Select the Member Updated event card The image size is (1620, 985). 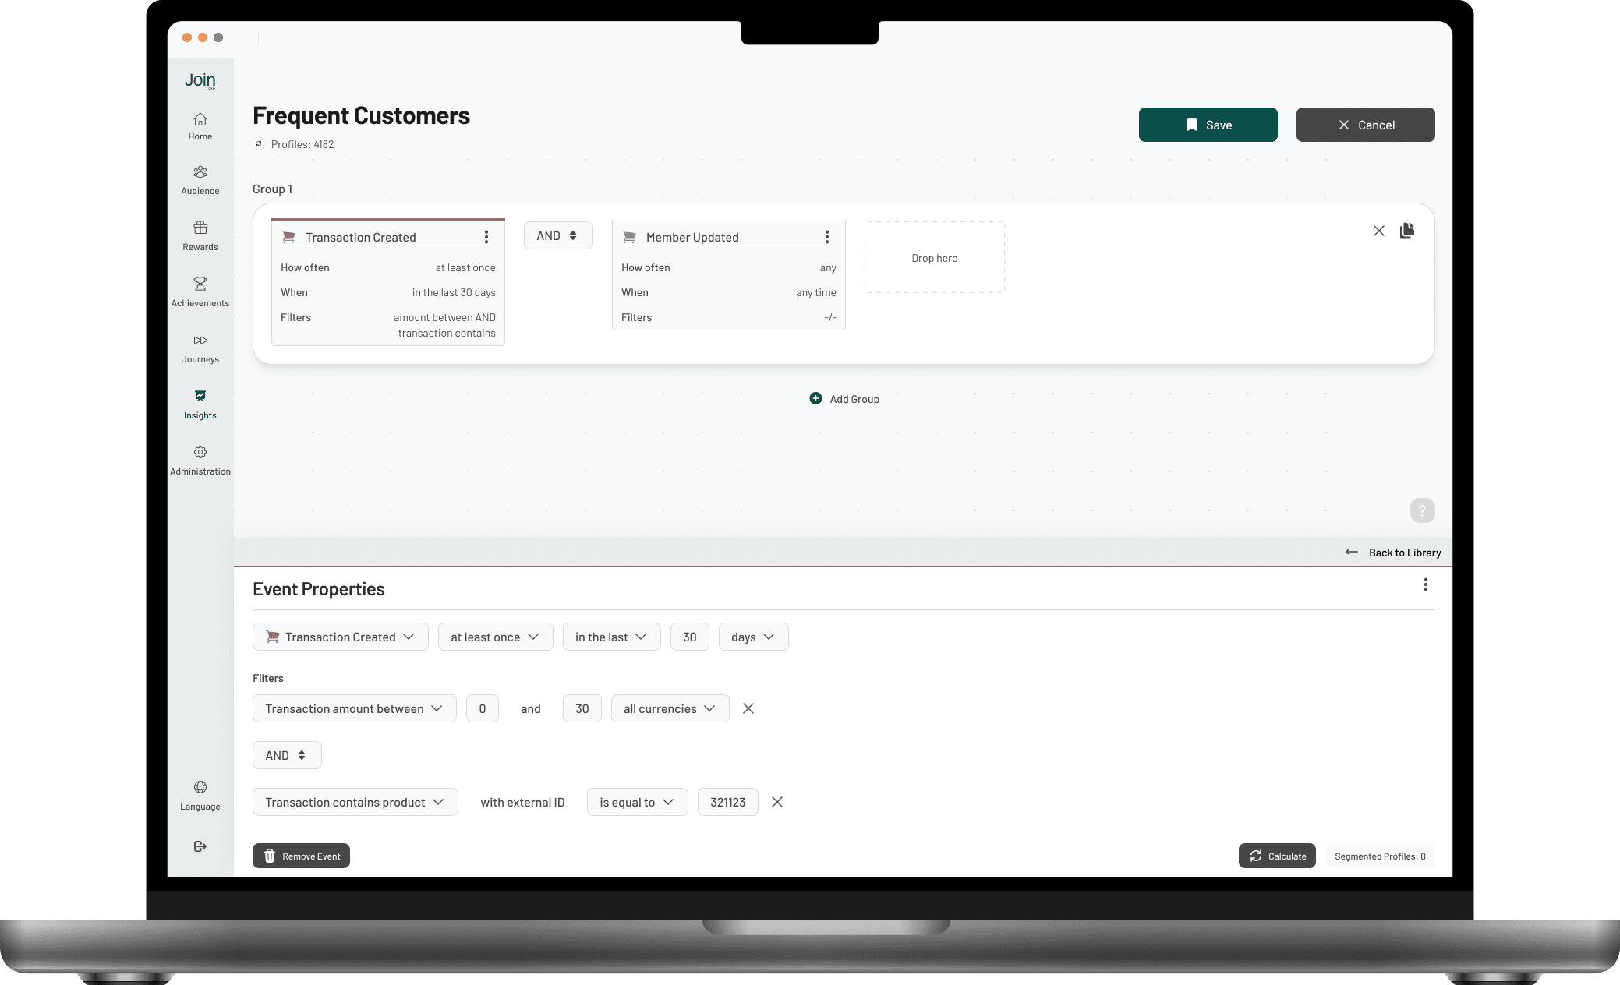[729, 275]
